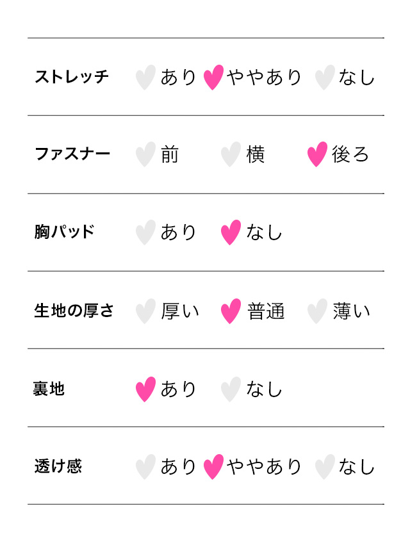Choose the pink heart beside 普通
This screenshot has height=547, width=410.
coord(231,311)
